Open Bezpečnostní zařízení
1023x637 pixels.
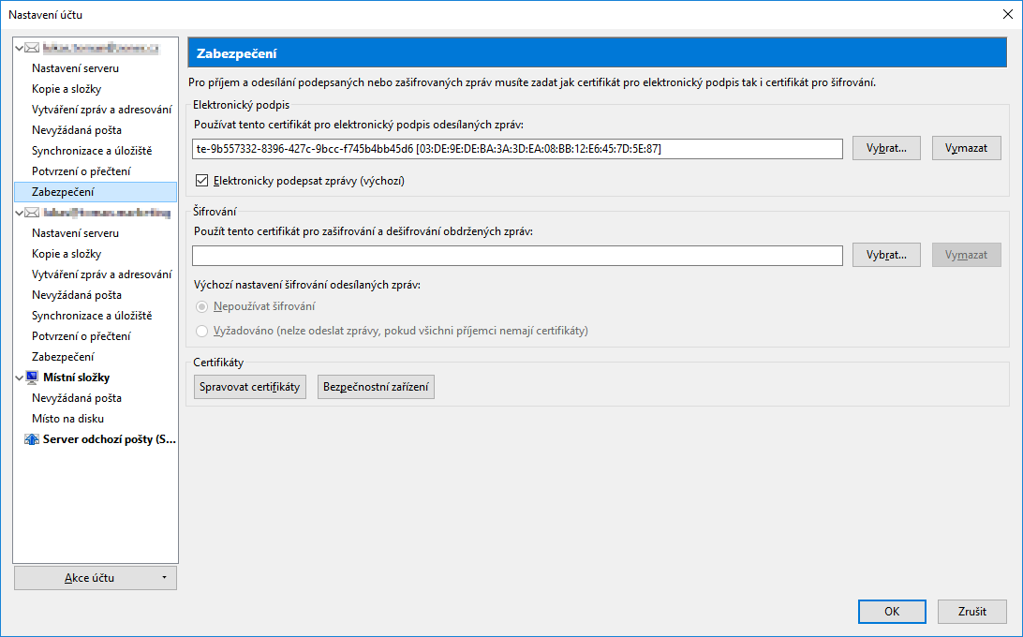tap(376, 387)
